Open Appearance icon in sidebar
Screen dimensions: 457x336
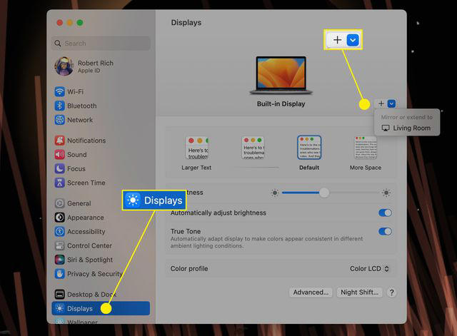pos(60,217)
